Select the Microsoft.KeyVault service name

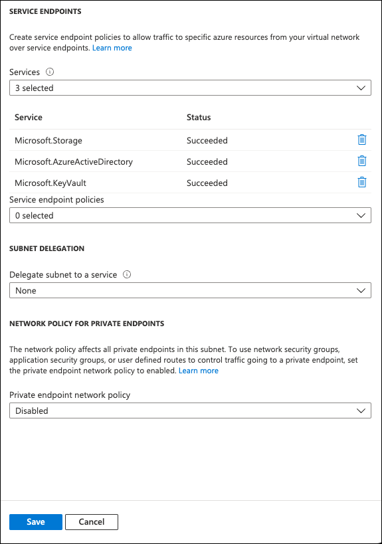point(50,183)
